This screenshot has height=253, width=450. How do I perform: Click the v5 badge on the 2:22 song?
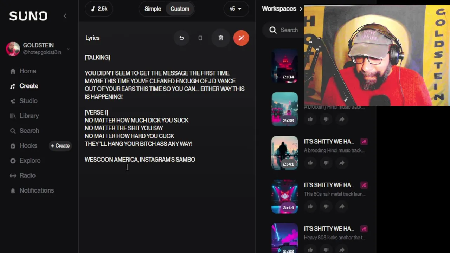click(364, 229)
